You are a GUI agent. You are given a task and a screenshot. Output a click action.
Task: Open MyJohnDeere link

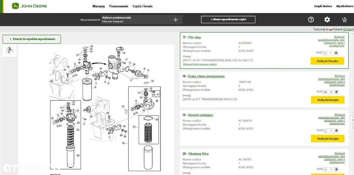click(x=344, y=6)
